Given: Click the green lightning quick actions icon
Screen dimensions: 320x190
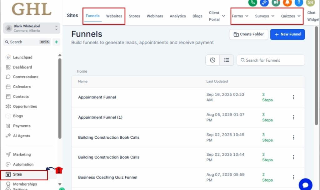Looking at the screenshot, I should click(x=56, y=42).
